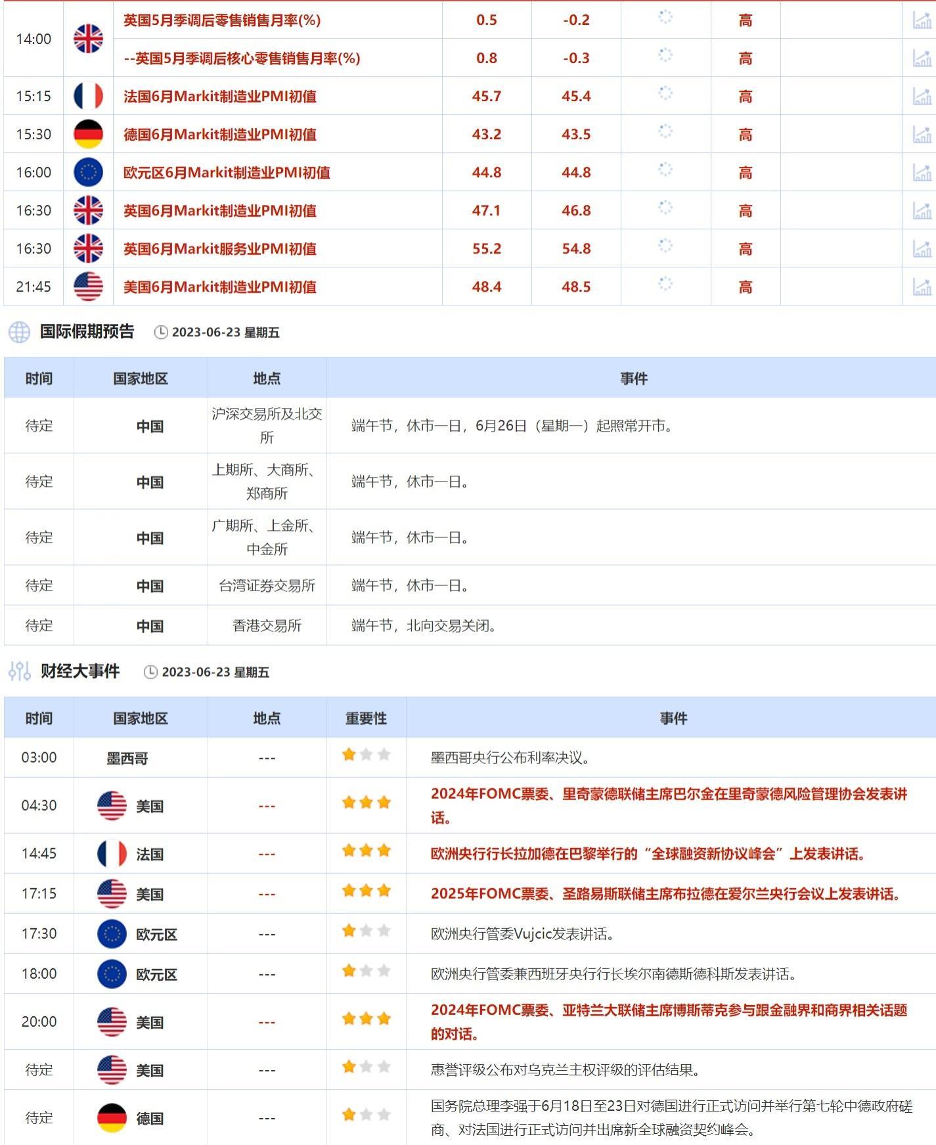Click Germany flag in the 15:30 row
Image resolution: width=936 pixels, height=1145 pixels.
[x=88, y=134]
